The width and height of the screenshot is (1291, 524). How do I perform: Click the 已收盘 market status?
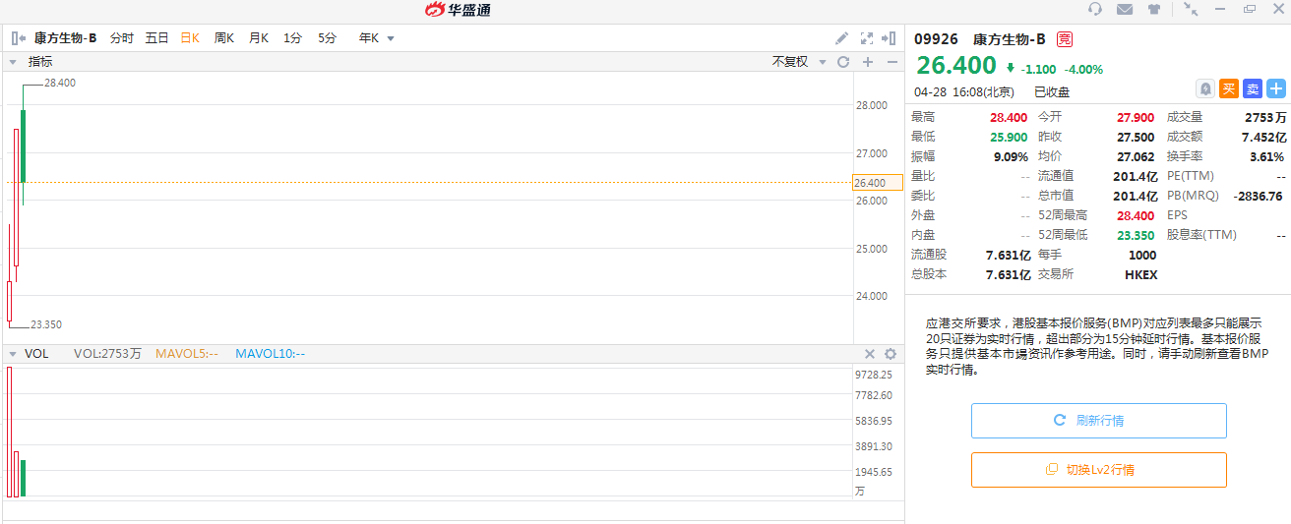pyautogui.click(x=1052, y=91)
